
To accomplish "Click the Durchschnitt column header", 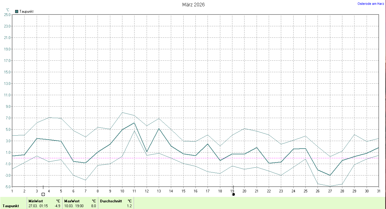I will coord(111,201).
